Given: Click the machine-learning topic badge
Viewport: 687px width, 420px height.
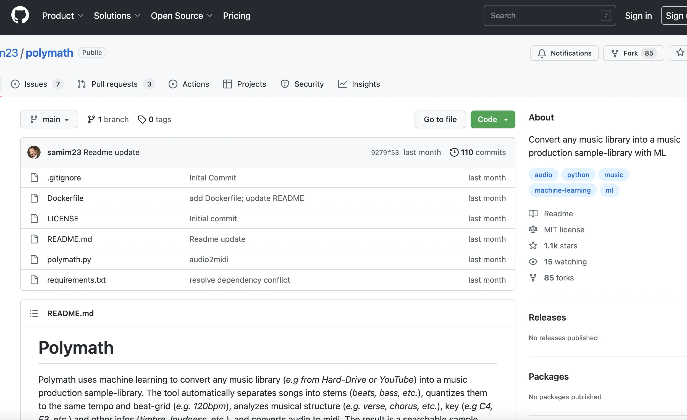Looking at the screenshot, I should pyautogui.click(x=562, y=190).
